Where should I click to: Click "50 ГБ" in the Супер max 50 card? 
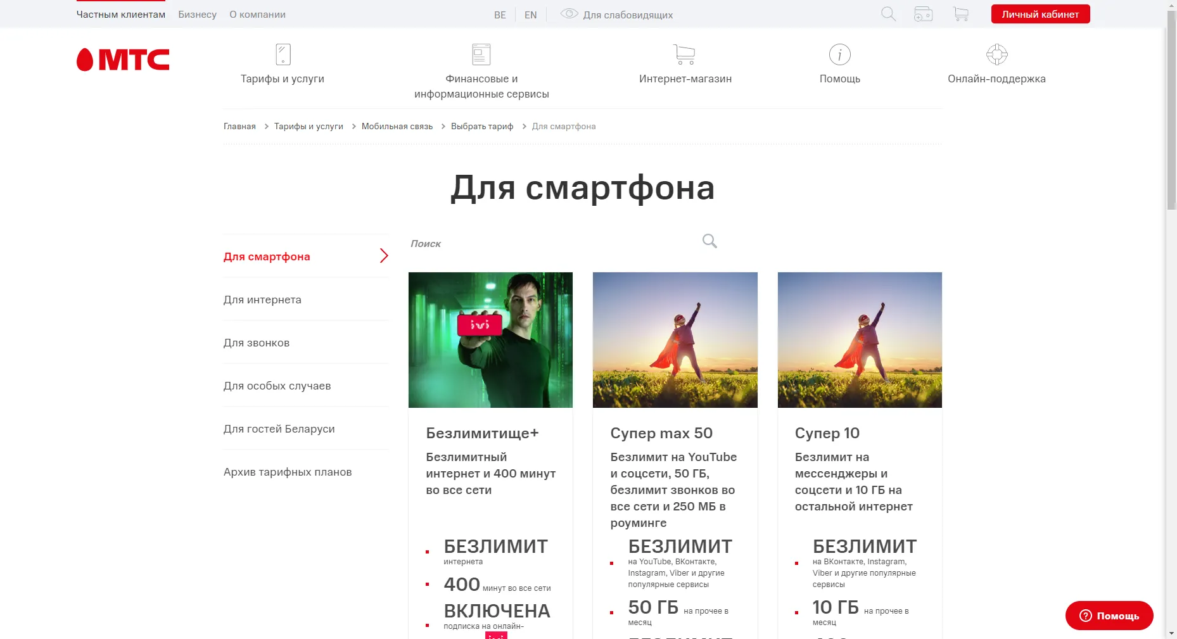653,607
